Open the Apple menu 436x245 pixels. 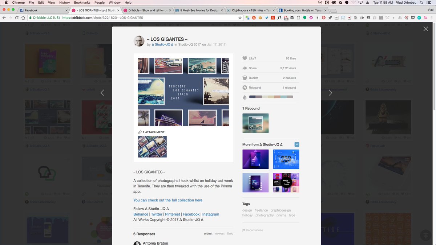coord(6,3)
